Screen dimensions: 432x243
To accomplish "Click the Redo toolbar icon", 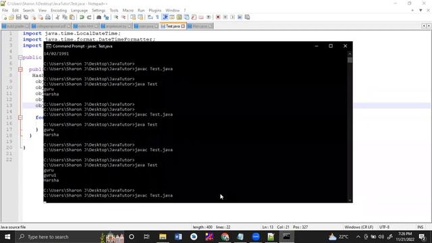I will tap(89, 17).
